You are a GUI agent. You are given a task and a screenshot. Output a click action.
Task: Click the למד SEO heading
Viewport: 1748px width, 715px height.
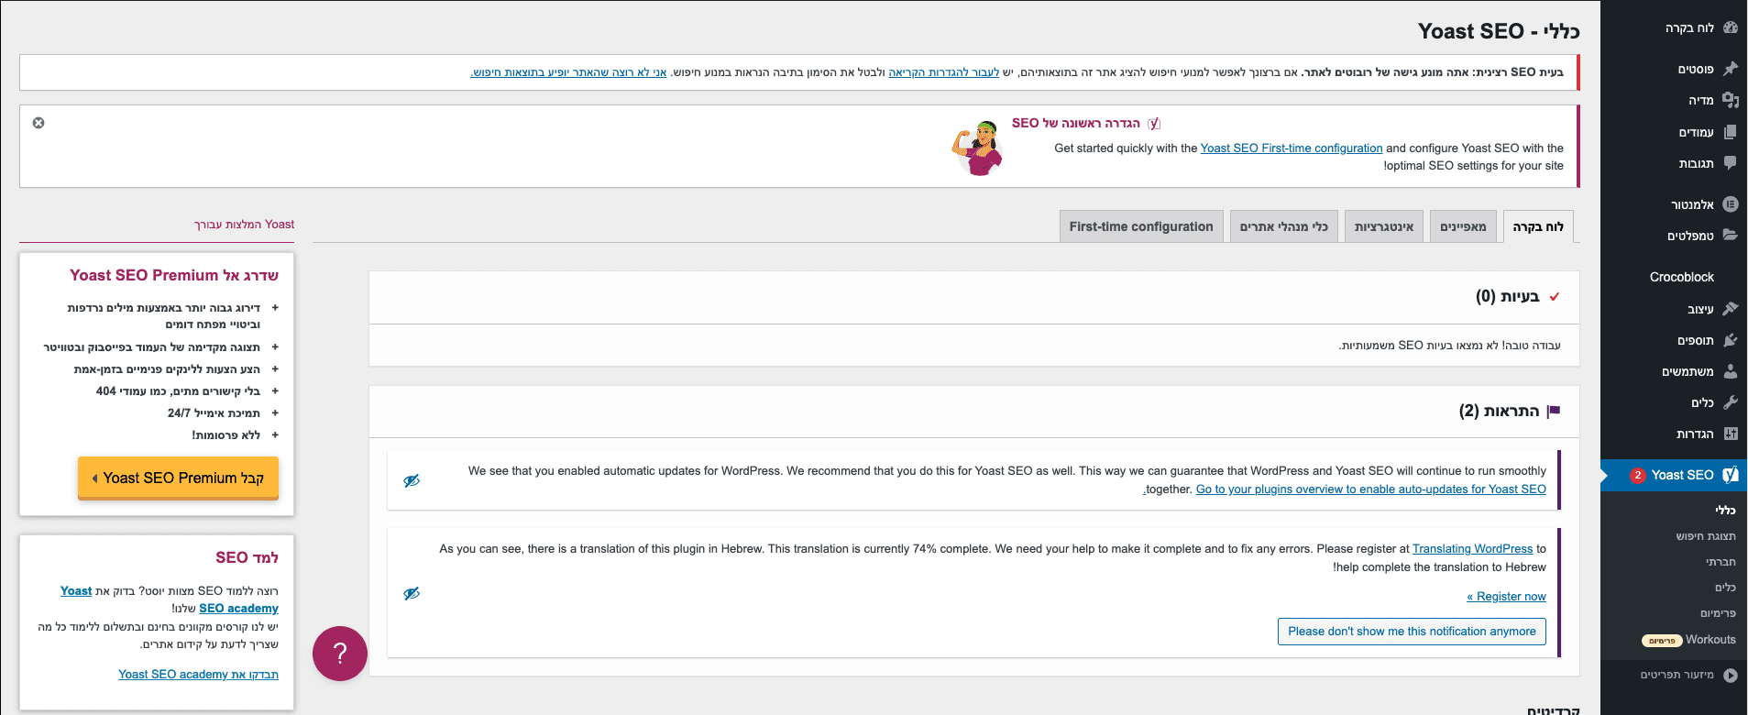tap(247, 557)
